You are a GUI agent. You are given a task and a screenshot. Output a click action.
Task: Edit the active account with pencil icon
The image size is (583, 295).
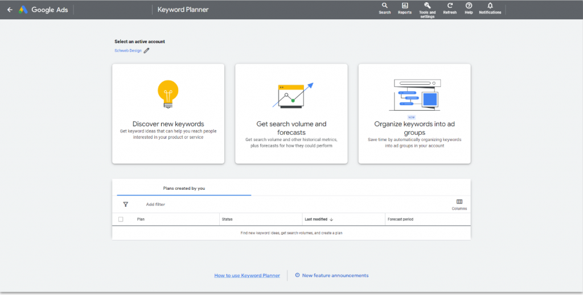coord(146,51)
